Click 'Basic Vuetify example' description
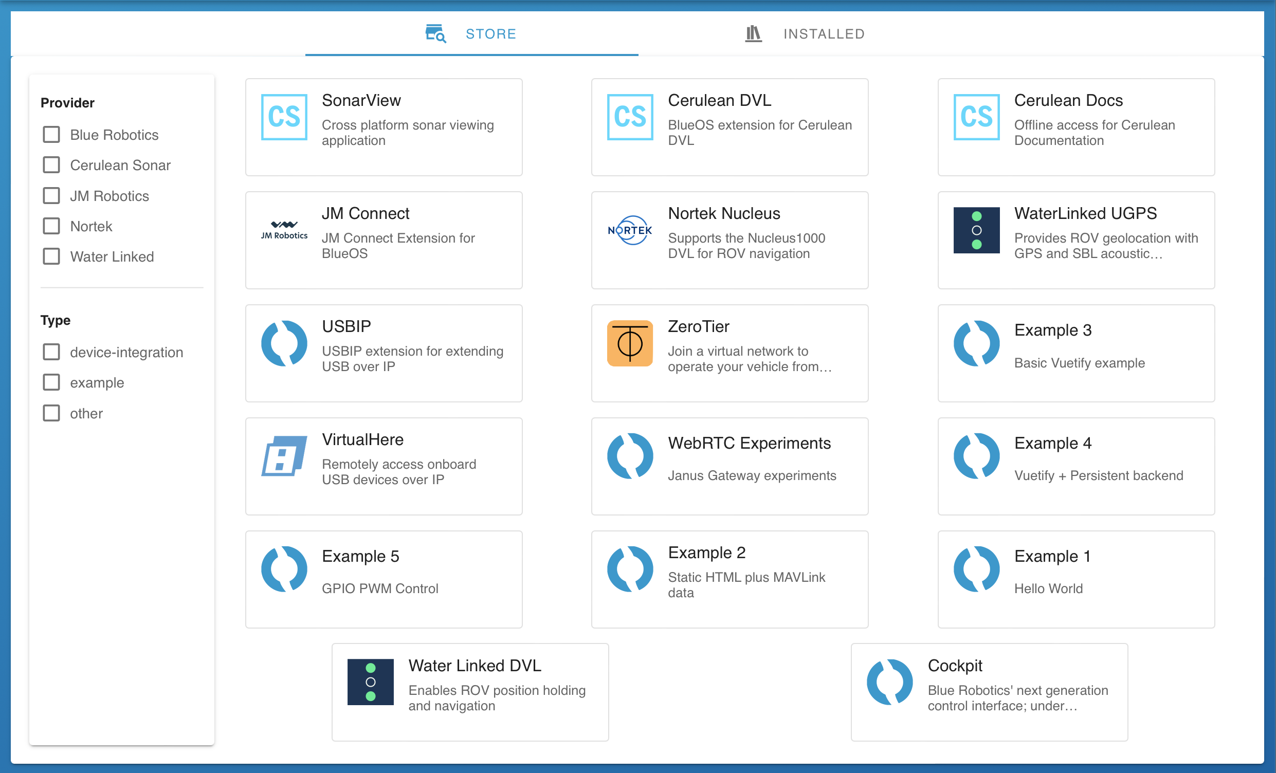 tap(1079, 363)
